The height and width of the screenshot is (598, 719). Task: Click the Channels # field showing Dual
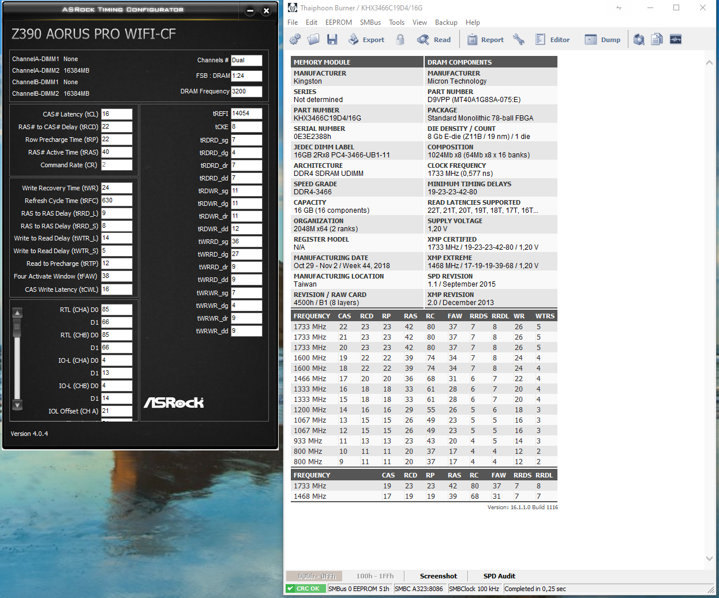click(x=246, y=60)
